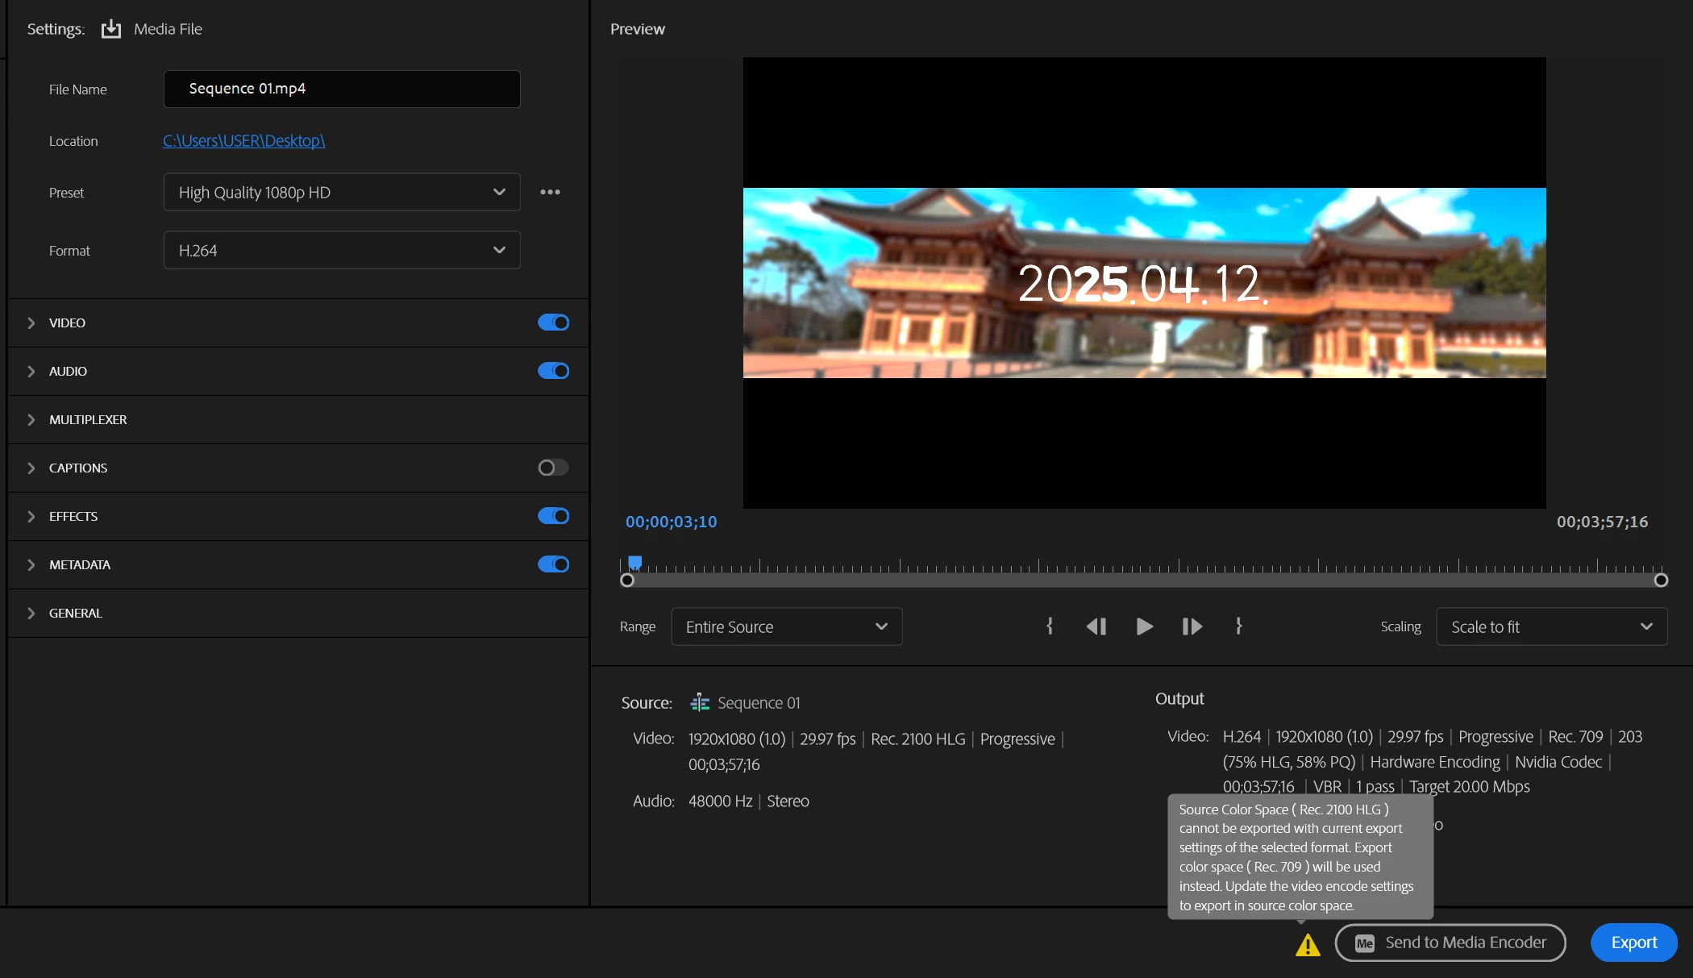This screenshot has width=1693, height=978.
Task: Step forward one frame in preview
Action: pyautogui.click(x=1192, y=626)
